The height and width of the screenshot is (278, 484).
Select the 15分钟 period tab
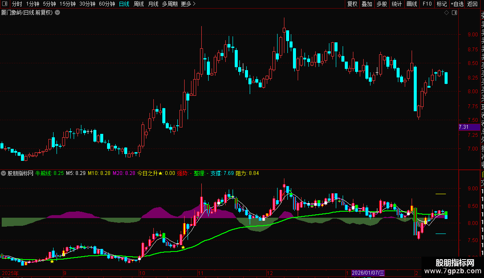(x=68, y=4)
